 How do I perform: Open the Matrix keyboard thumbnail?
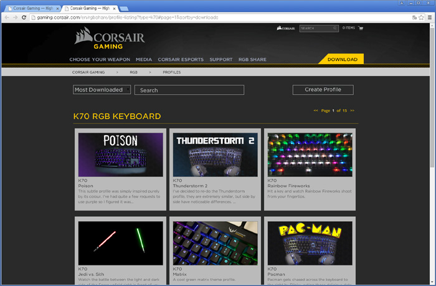[216, 243]
